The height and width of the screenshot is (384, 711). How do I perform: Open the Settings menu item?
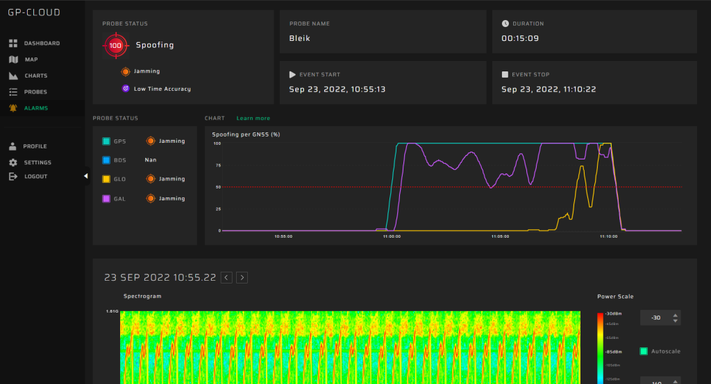(x=37, y=163)
